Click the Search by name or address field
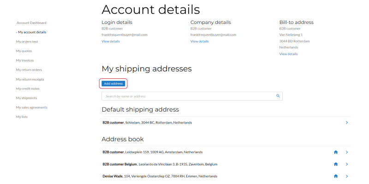 [x=192, y=96]
